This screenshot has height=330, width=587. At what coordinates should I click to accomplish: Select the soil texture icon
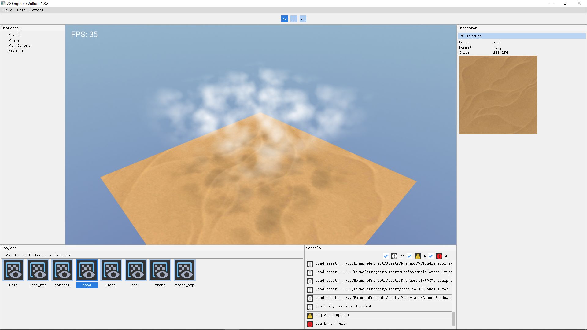pos(136,270)
